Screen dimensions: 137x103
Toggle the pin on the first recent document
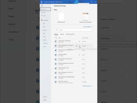click(79, 41)
